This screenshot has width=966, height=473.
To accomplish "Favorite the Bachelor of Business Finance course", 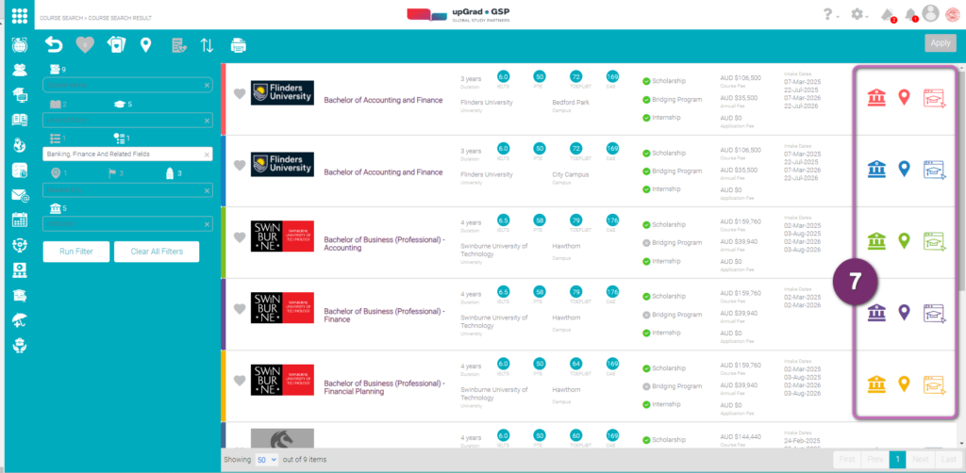I will pyautogui.click(x=240, y=308).
